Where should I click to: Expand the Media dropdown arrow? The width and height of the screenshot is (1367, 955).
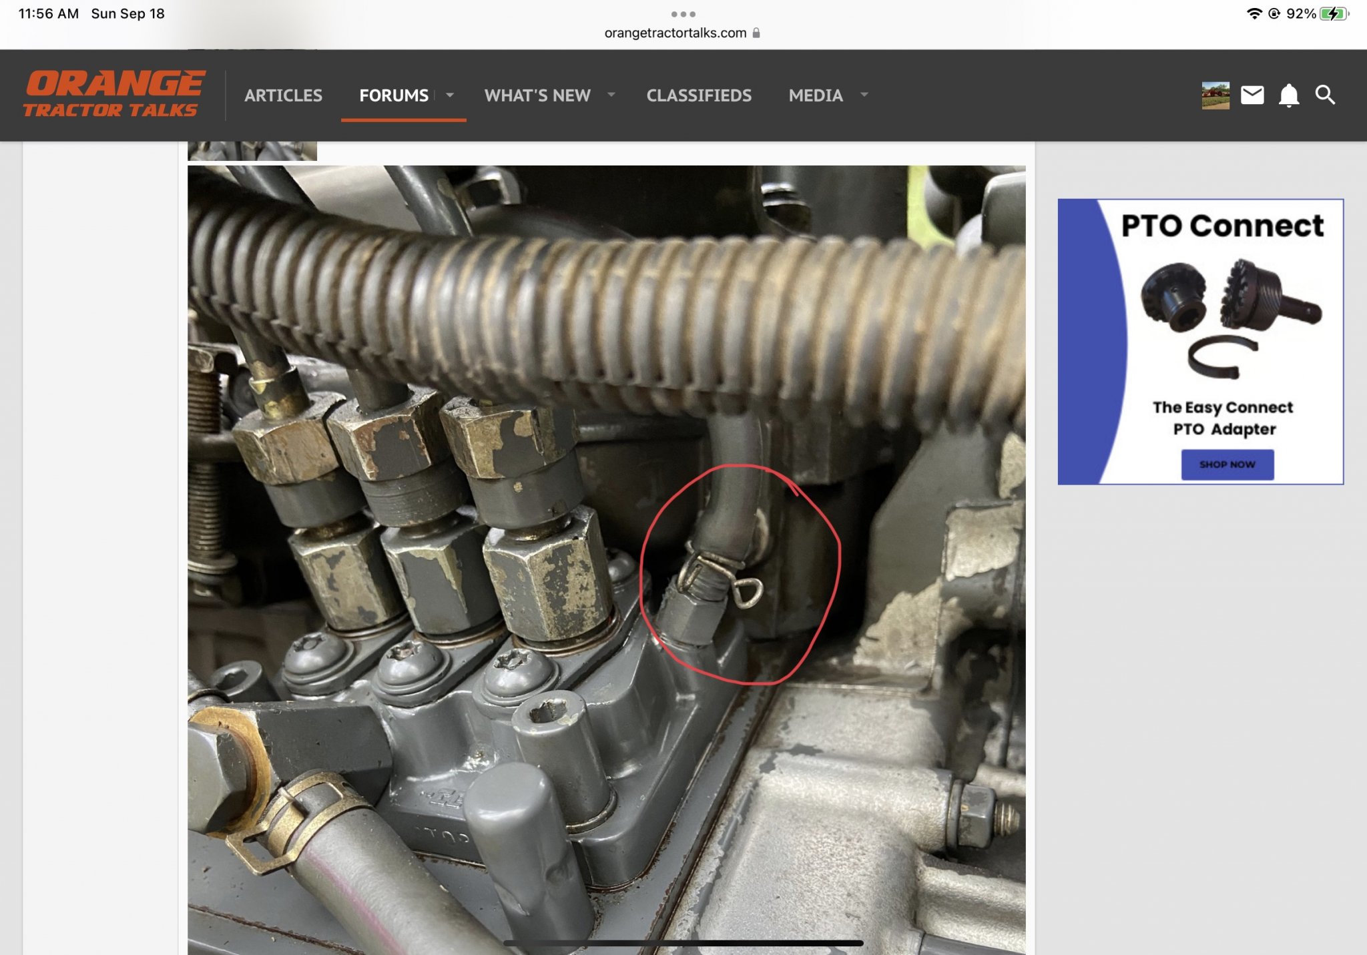pos(864,95)
